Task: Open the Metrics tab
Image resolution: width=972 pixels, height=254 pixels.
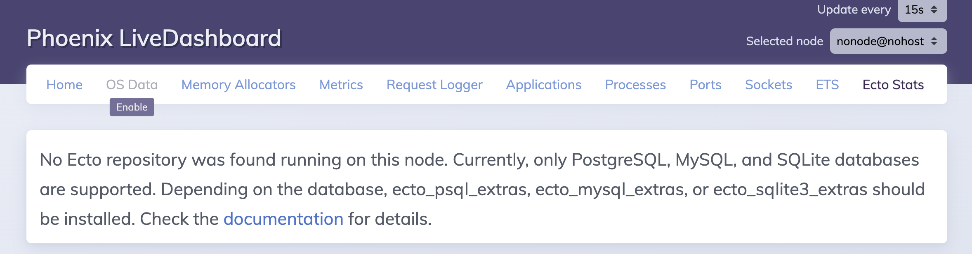Action: [341, 85]
